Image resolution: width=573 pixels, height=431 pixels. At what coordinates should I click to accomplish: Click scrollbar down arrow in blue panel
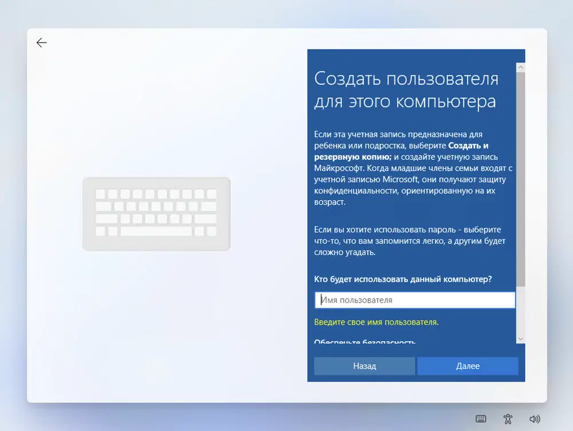521,339
